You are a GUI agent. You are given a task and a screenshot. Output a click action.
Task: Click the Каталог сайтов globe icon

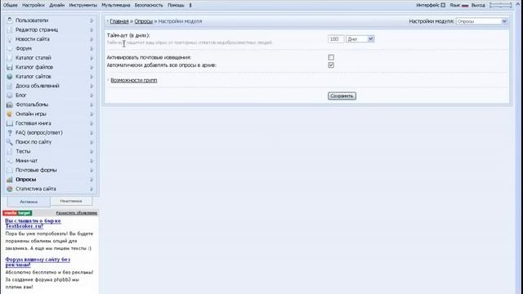[x=10, y=76]
